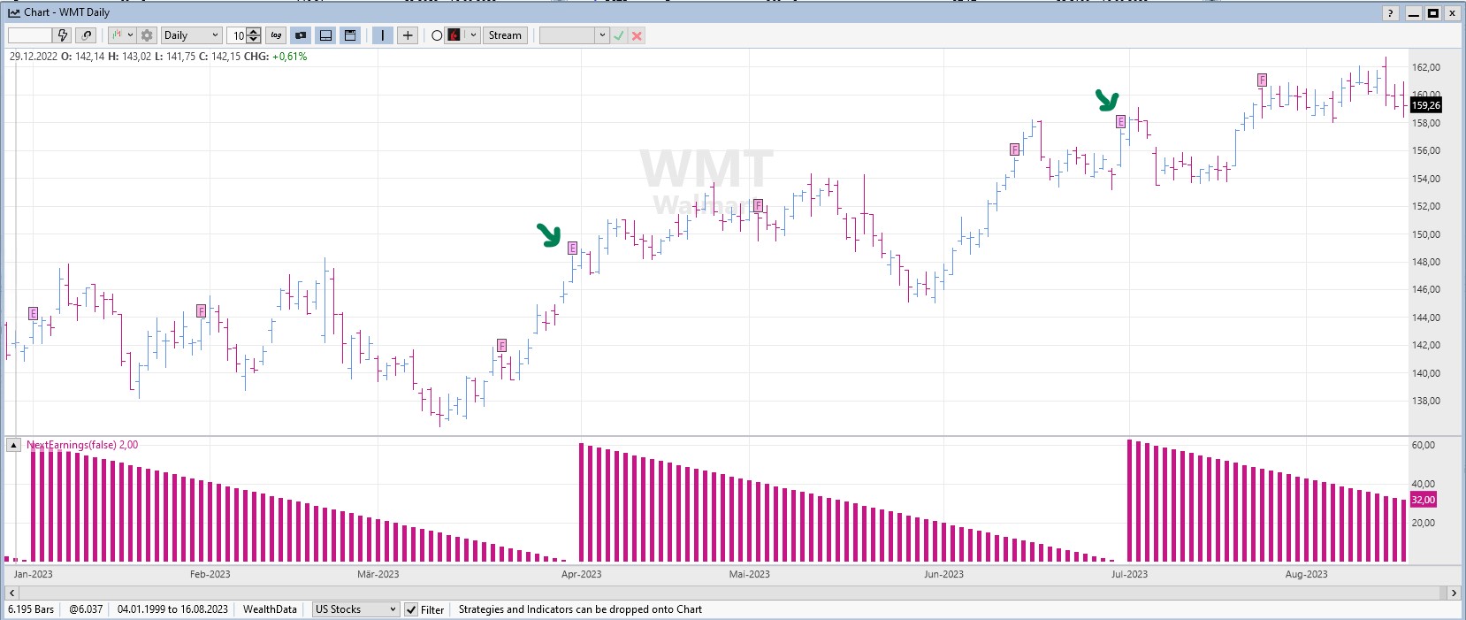1466x620 pixels.
Task: Click the green checkmark apply icon
Action: pyautogui.click(x=619, y=35)
